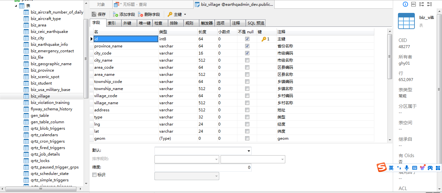
Task: Toggle not-null checkbox for village_code
Action: click(247, 96)
